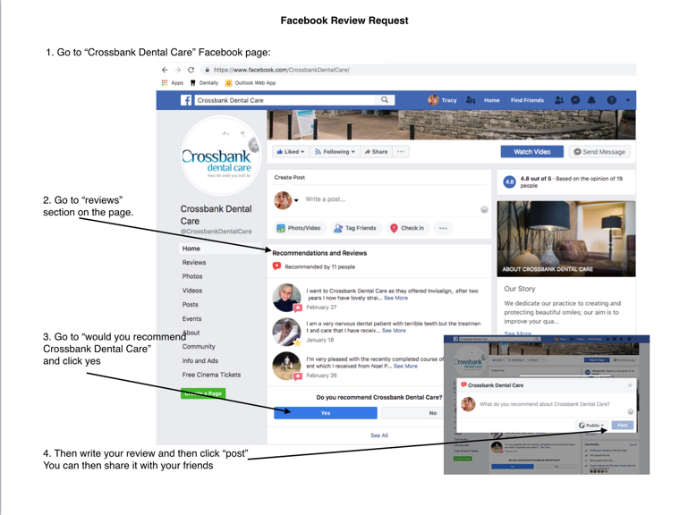
Task: Click Find Friends in top bar
Action: (527, 100)
